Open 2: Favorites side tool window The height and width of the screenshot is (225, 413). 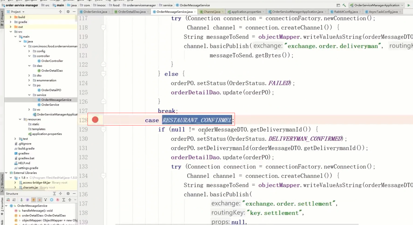(2, 206)
